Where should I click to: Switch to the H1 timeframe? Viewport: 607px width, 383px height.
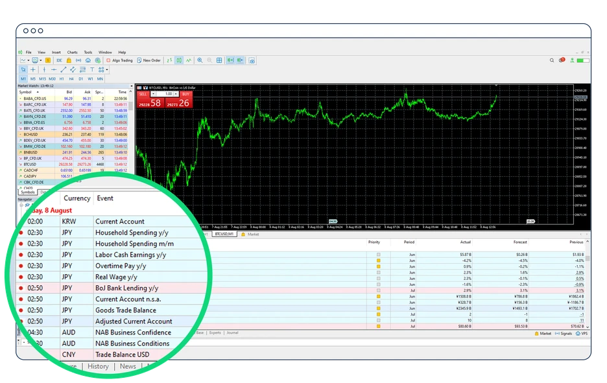click(x=62, y=79)
